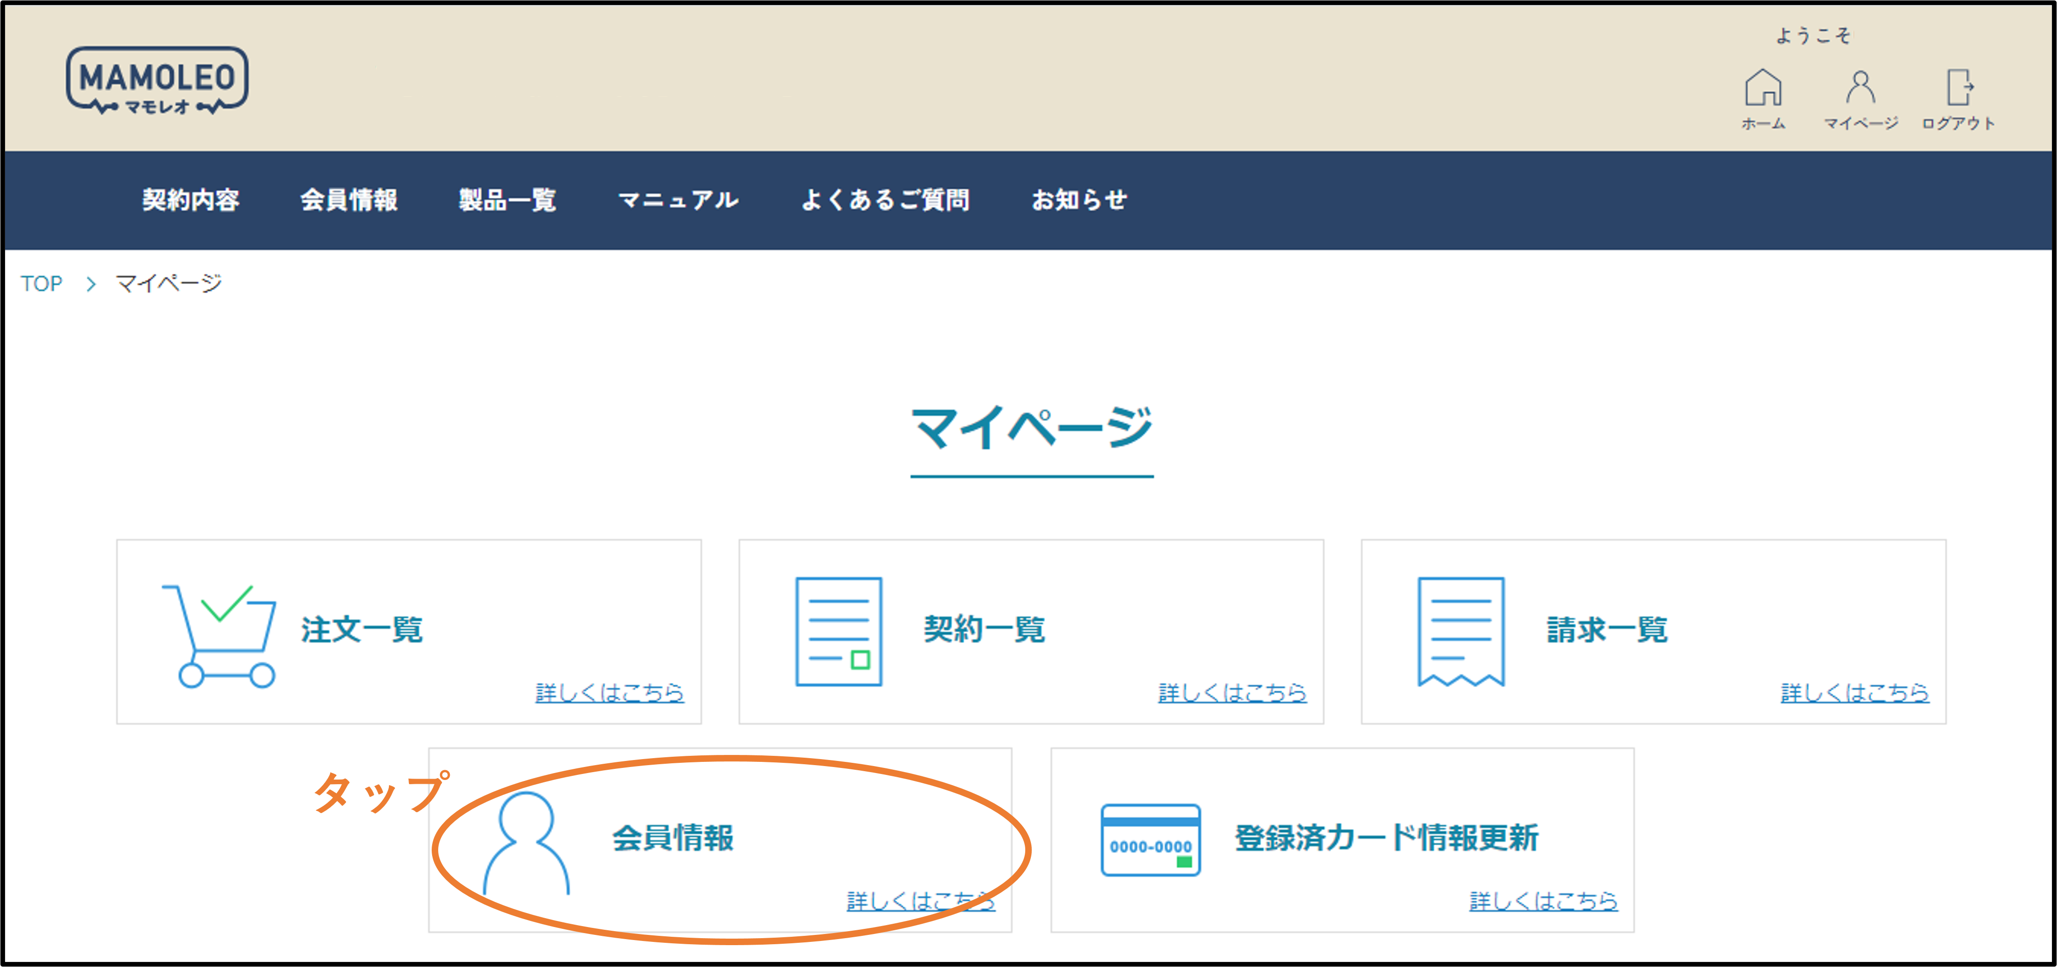Click the receipt icon for 請求一覧
Image resolution: width=2057 pixels, height=967 pixels.
coord(1461,631)
